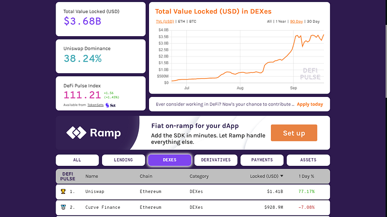Switch chart to TVL (USD) view

[x=165, y=21]
